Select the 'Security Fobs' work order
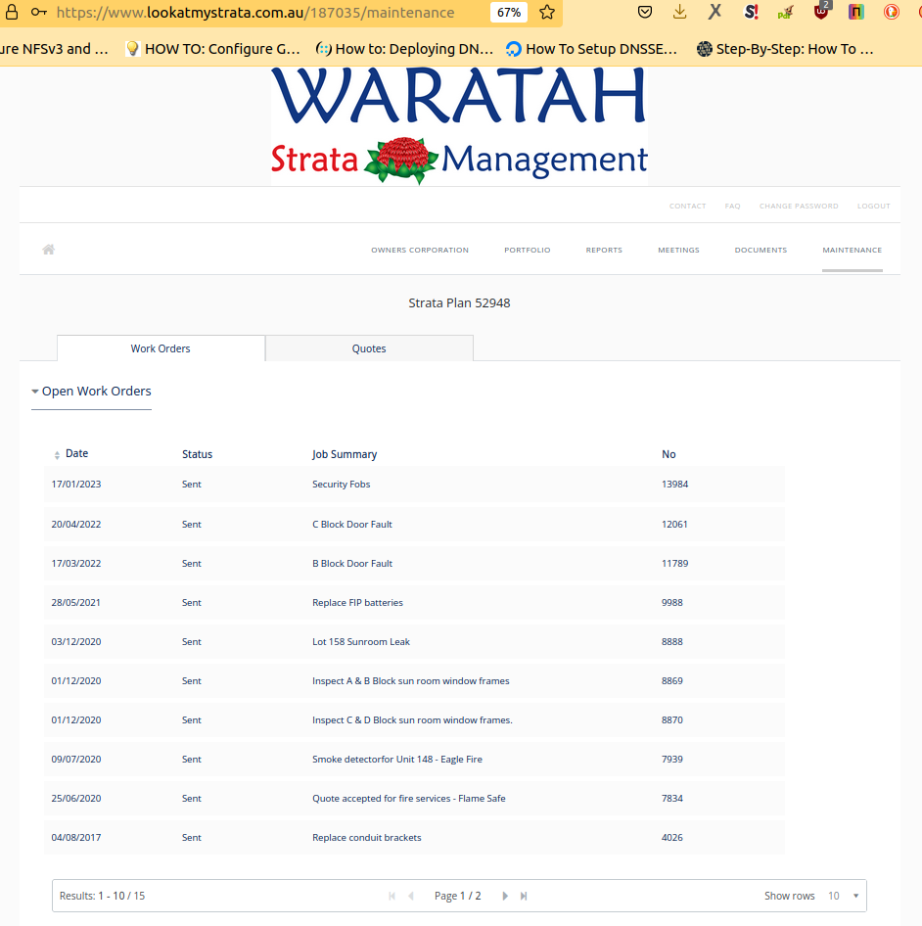 tap(414, 485)
